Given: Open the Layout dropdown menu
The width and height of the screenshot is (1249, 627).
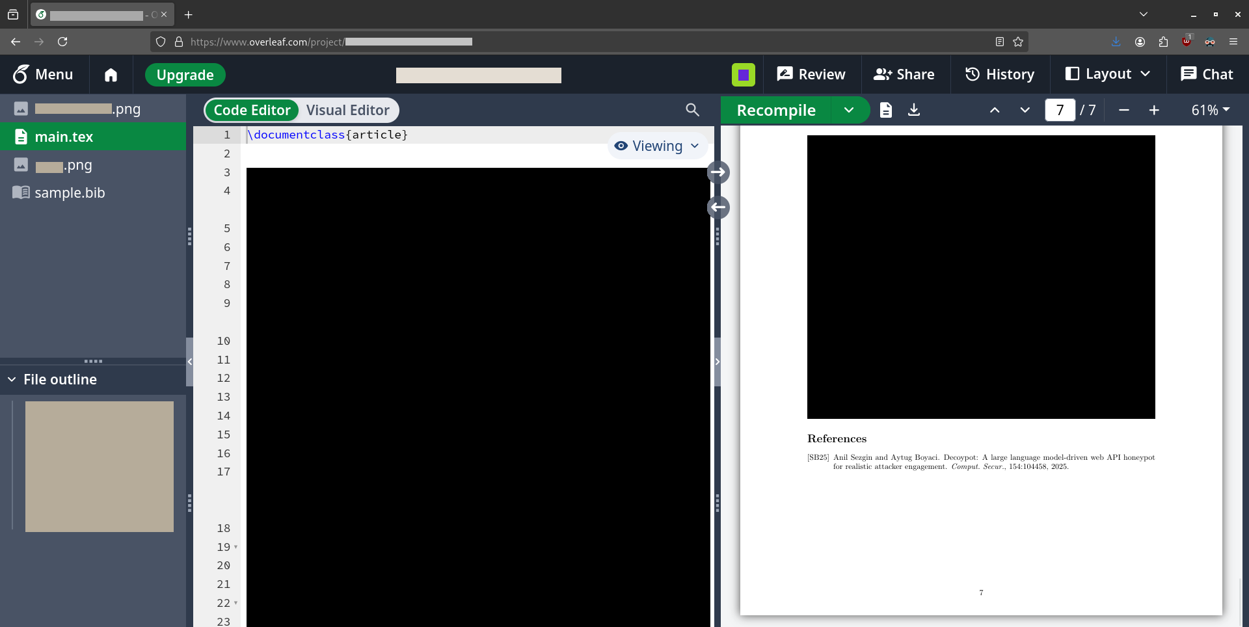Looking at the screenshot, I should click(x=1107, y=74).
